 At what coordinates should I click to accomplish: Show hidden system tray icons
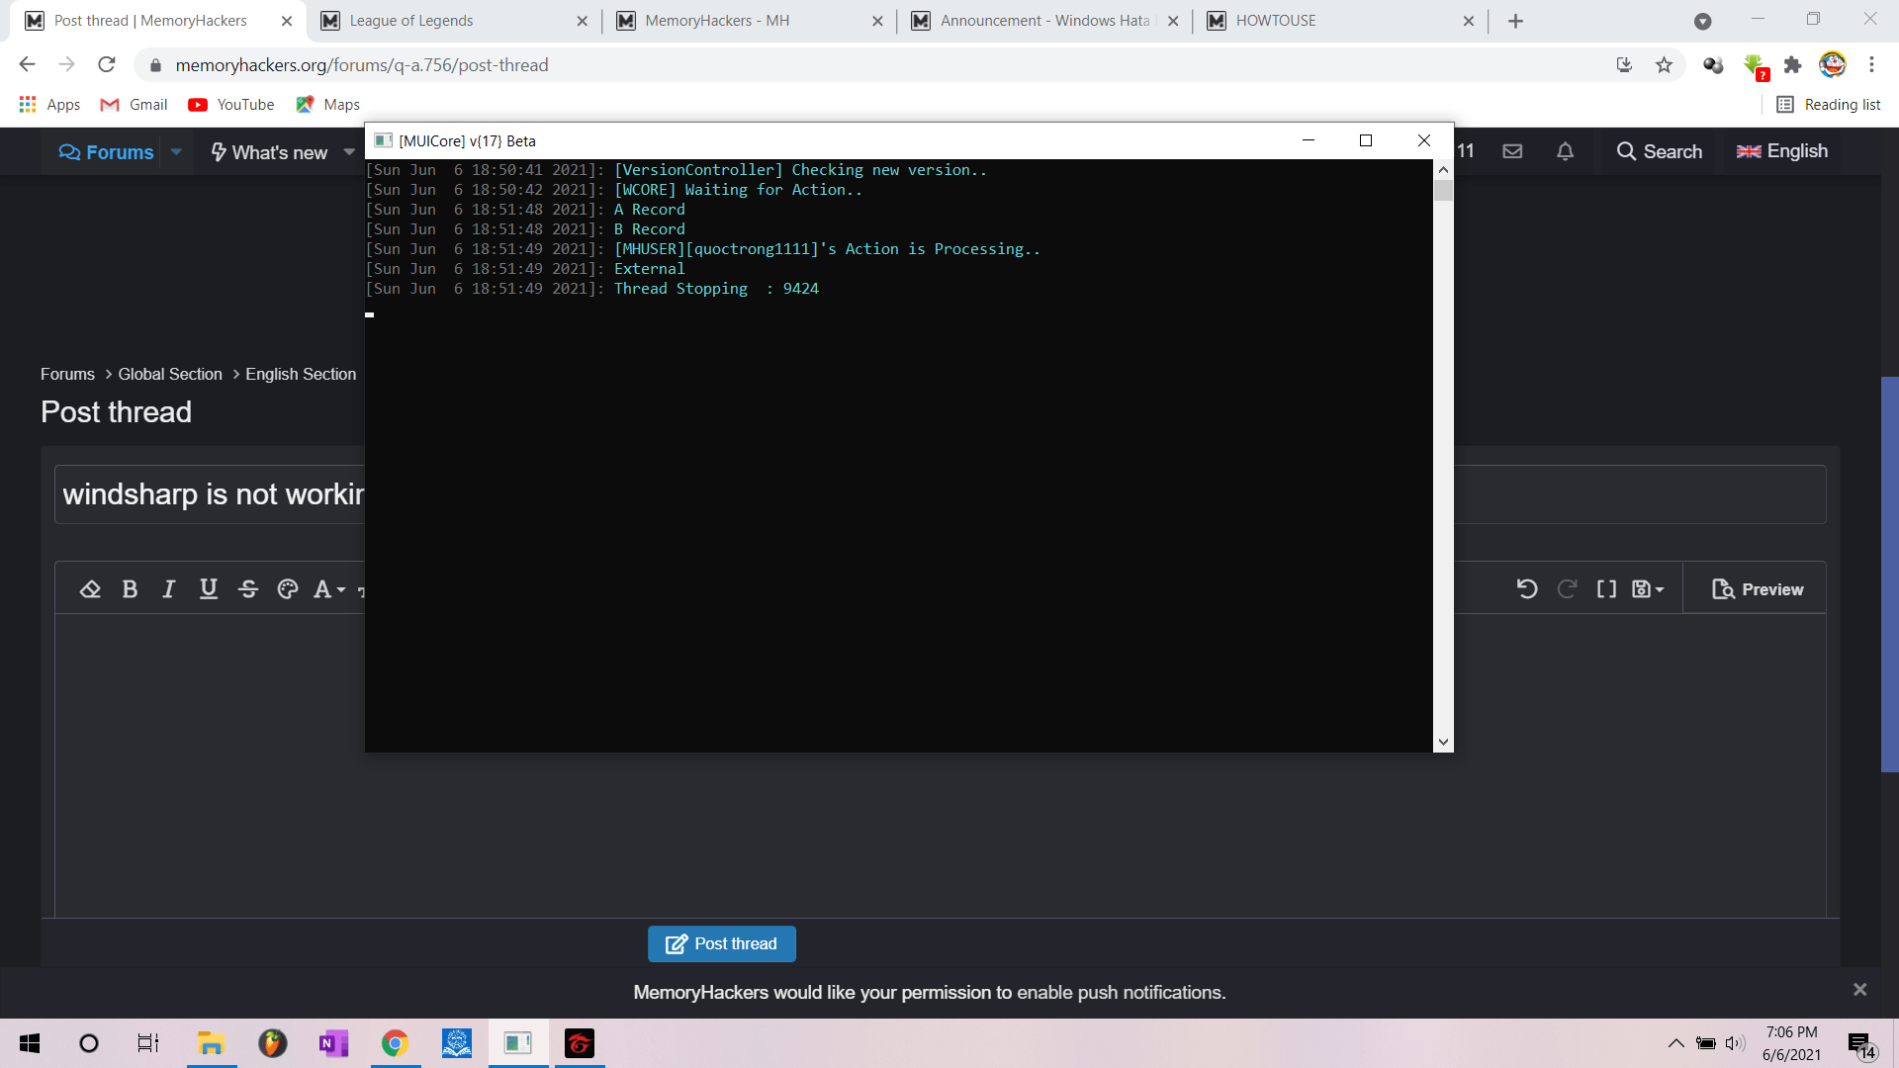[x=1675, y=1043]
